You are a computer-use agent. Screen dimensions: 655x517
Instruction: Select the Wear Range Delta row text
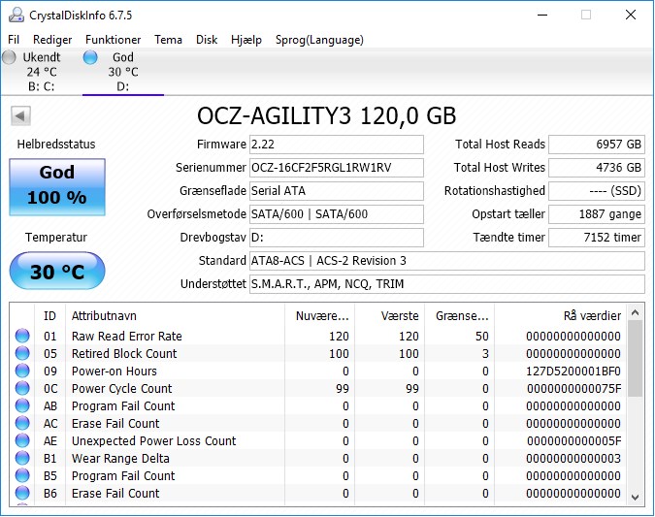click(120, 459)
